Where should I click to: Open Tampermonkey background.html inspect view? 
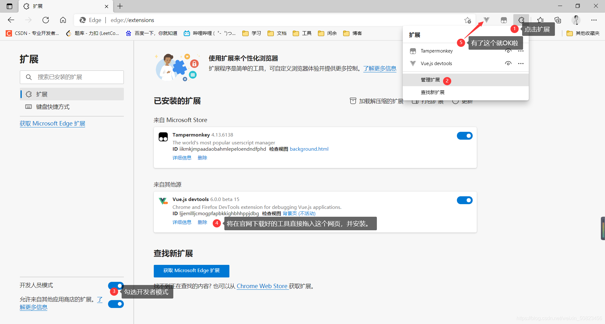click(309, 149)
